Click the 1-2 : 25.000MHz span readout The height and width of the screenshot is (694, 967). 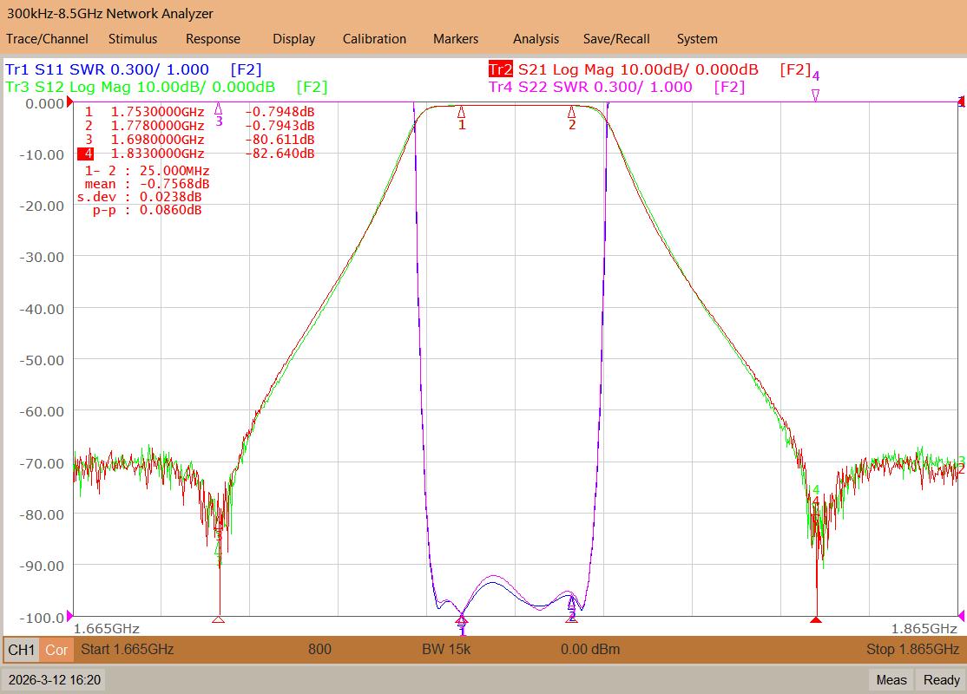pyautogui.click(x=147, y=171)
